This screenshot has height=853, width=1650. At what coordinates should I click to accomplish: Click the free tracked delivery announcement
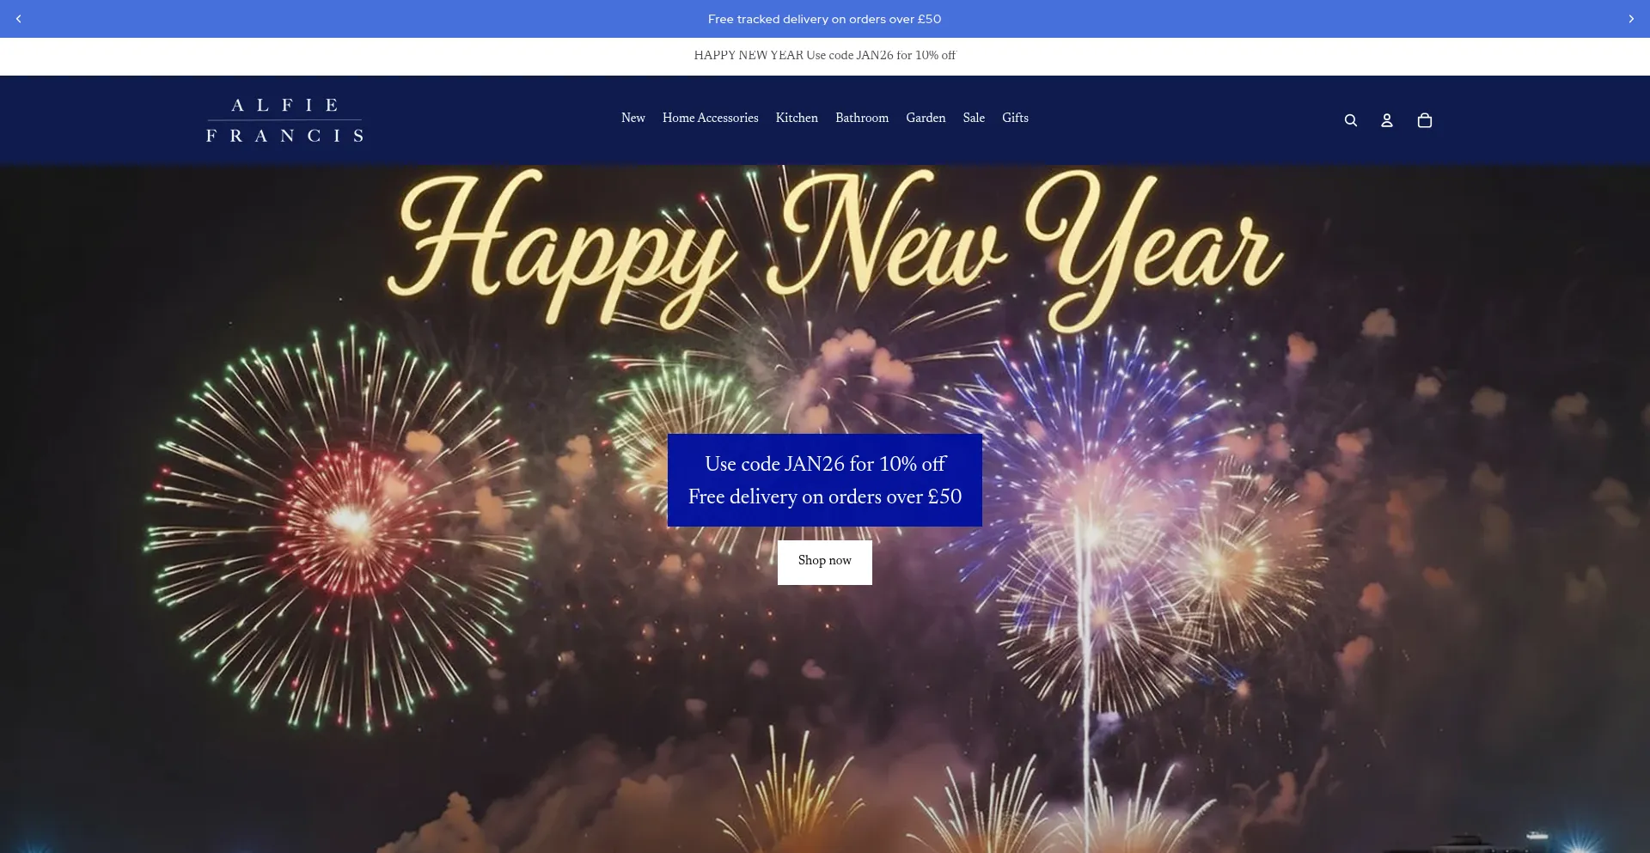click(x=824, y=19)
